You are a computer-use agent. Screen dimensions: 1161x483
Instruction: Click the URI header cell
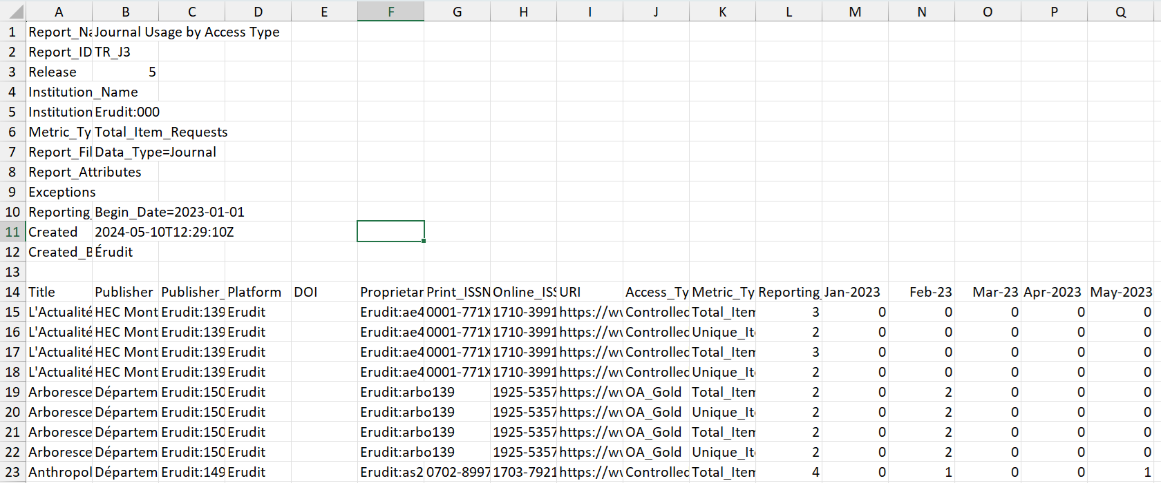coord(590,292)
